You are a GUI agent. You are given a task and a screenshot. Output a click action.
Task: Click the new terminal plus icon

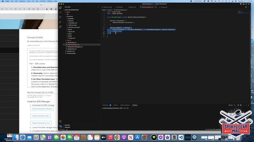(234, 105)
